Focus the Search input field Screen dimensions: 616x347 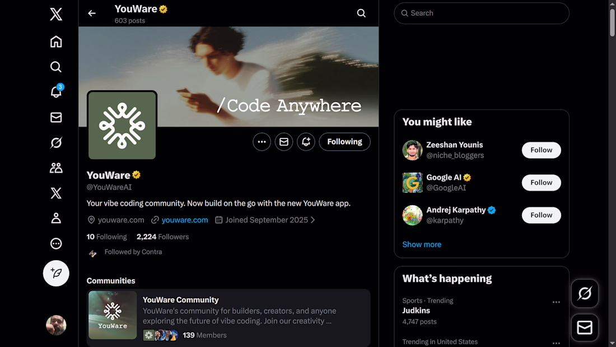481,13
